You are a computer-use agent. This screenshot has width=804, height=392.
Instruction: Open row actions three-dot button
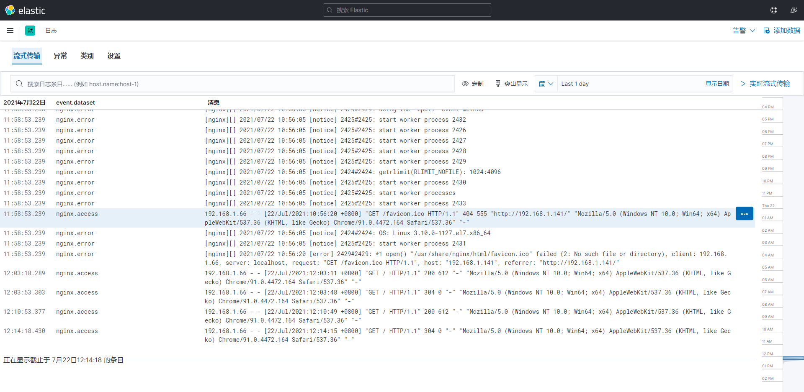(x=745, y=213)
